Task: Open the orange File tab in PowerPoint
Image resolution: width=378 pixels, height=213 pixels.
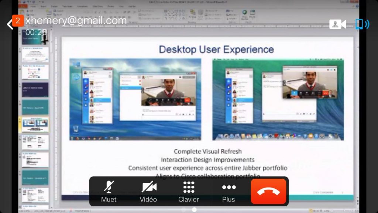Action: pos(23,6)
